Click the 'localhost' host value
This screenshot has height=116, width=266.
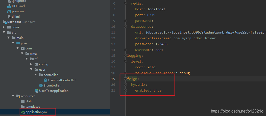[x=156, y=9]
